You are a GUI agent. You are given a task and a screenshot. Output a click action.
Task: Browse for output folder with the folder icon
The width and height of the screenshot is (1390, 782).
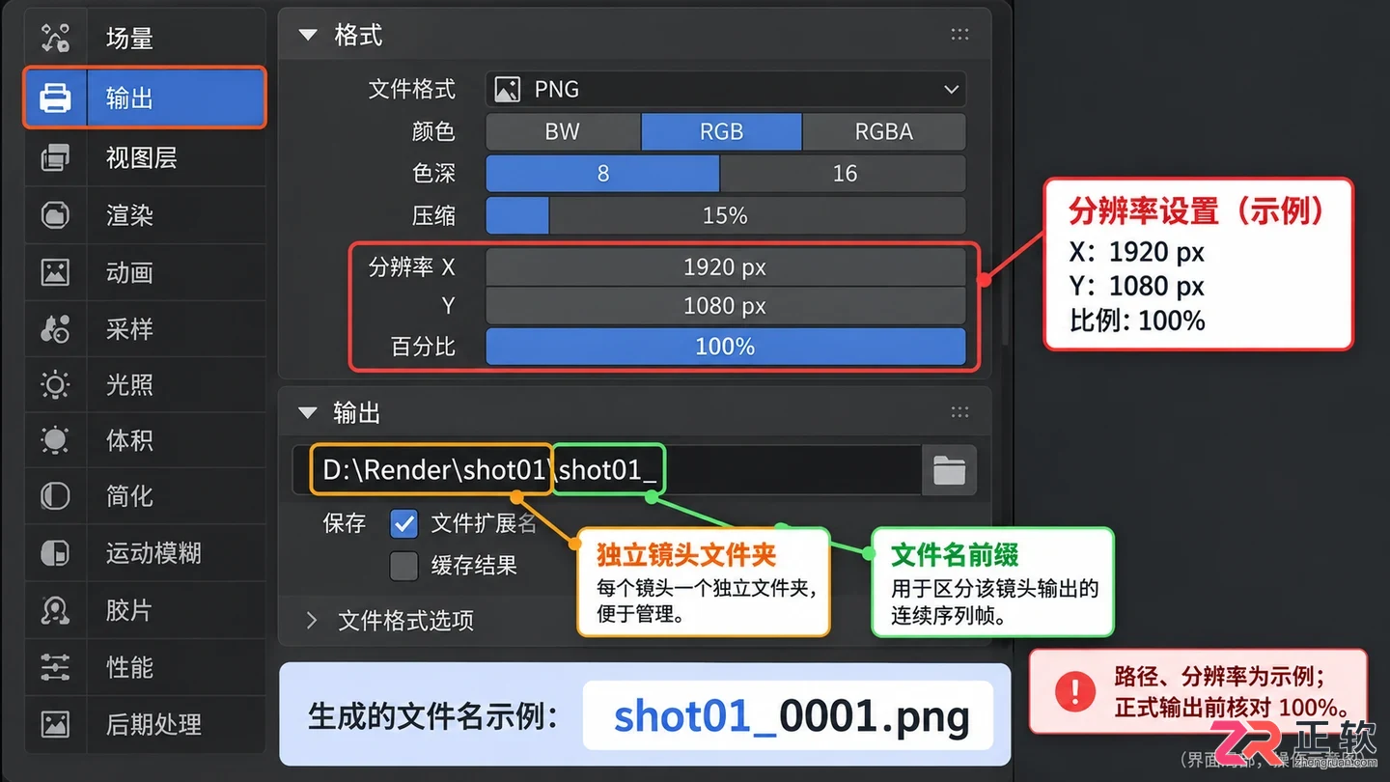pyautogui.click(x=950, y=470)
